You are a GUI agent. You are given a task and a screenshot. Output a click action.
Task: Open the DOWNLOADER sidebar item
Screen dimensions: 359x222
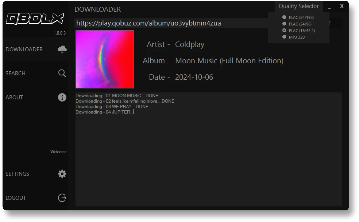[x=36, y=49]
